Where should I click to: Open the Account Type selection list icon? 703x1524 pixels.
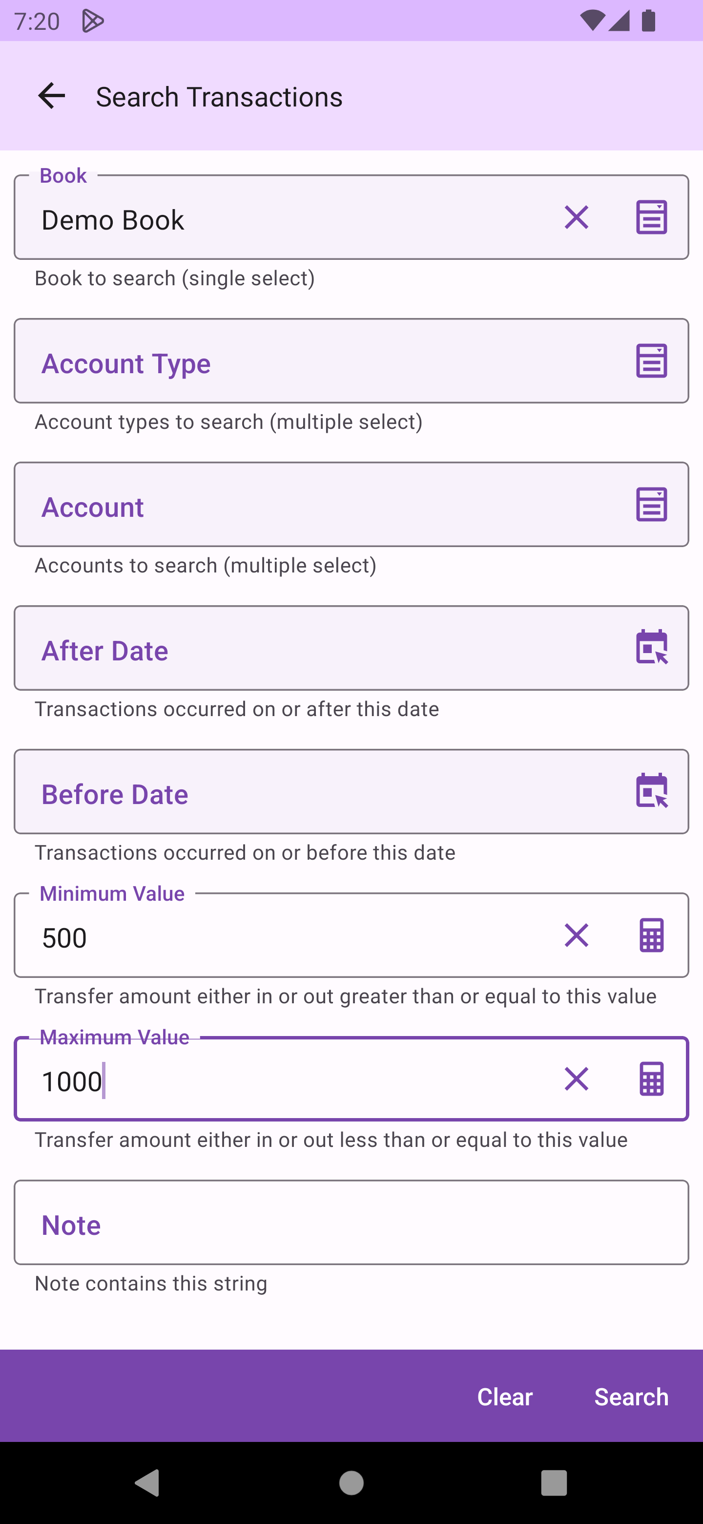[652, 361]
